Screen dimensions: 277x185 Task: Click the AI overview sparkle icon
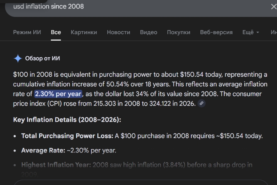(x=18, y=59)
